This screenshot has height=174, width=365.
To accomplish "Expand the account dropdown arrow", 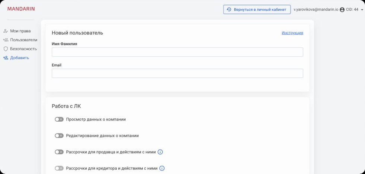I will tap(362, 10).
